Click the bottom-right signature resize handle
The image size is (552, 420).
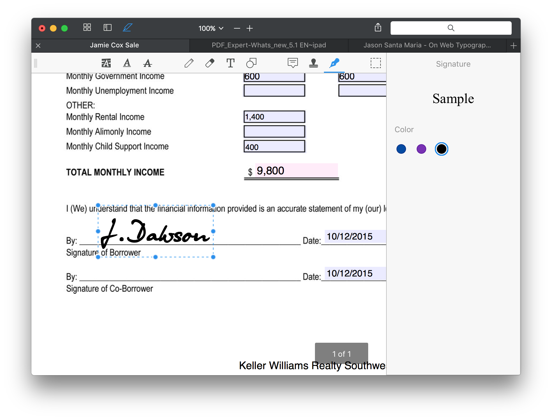point(213,257)
